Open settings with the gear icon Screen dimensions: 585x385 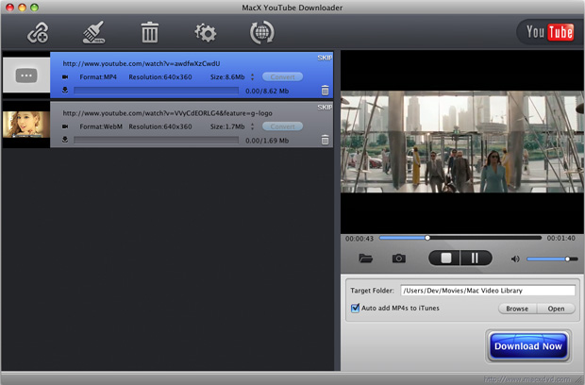pyautogui.click(x=205, y=33)
